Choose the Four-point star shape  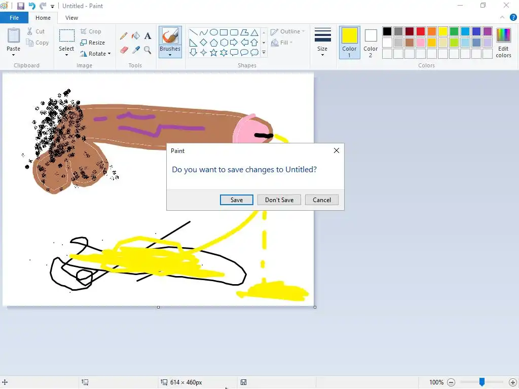204,52
